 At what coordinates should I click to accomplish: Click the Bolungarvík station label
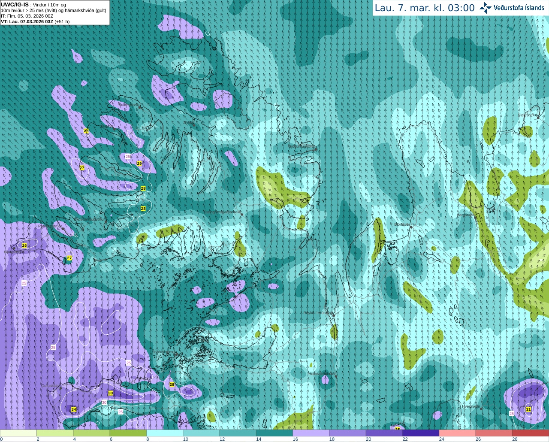[x=129, y=104]
